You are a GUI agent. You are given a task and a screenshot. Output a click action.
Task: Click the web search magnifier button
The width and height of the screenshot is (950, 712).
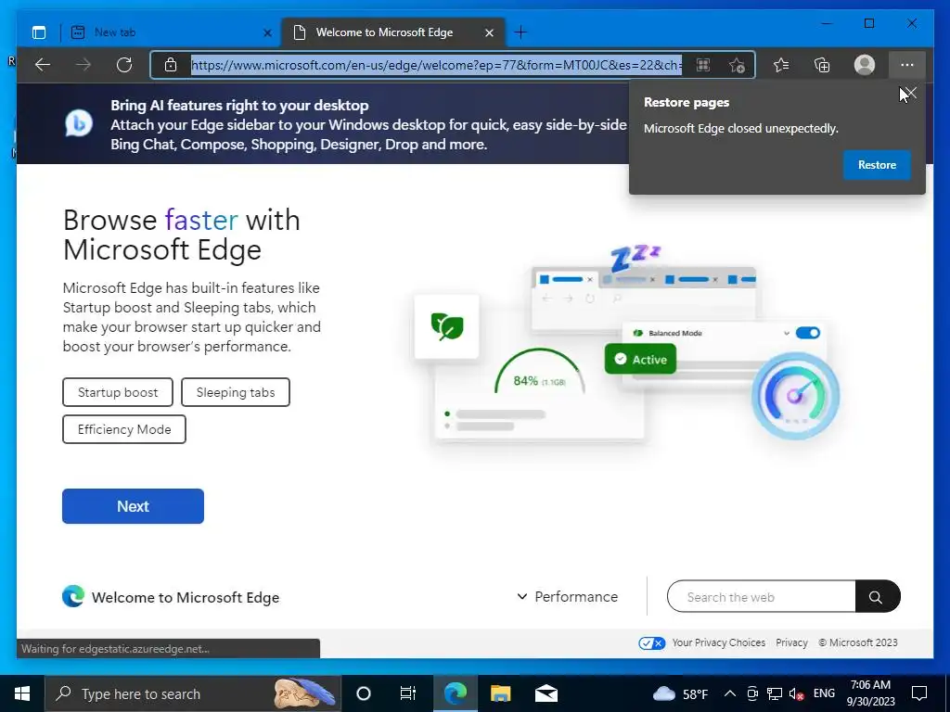[876, 597]
